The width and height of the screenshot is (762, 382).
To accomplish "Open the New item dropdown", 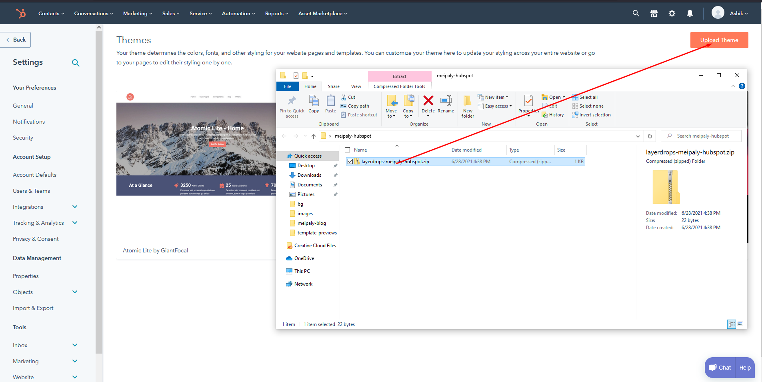I will coord(493,97).
